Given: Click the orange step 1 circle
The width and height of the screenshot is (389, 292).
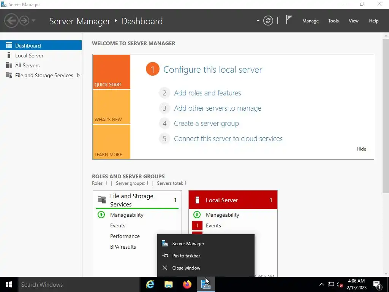Looking at the screenshot, I should pyautogui.click(x=153, y=69).
